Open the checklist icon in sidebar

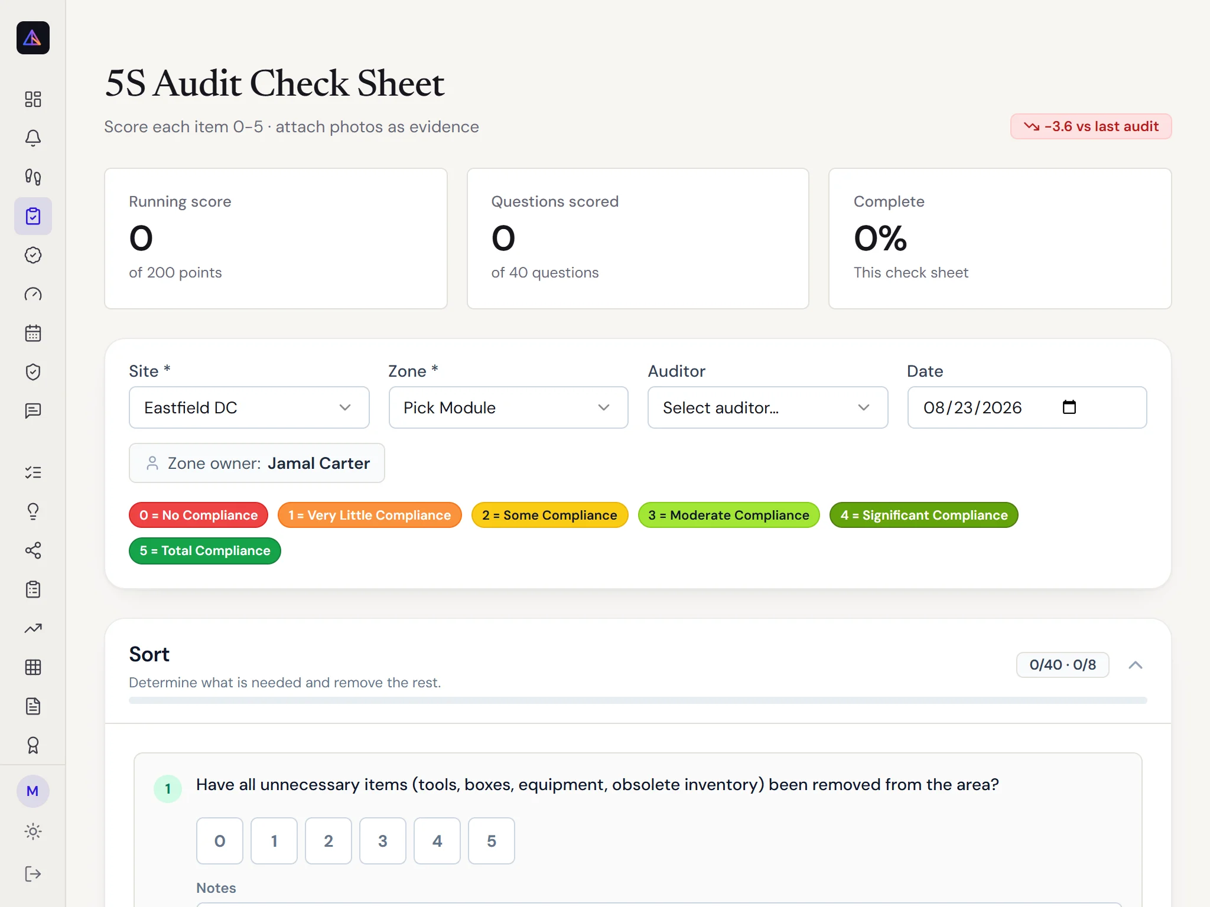pos(33,472)
